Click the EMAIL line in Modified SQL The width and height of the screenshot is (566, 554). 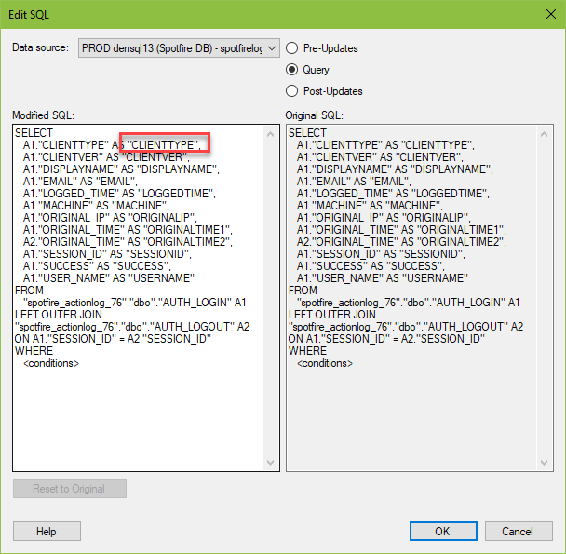pyautogui.click(x=80, y=182)
